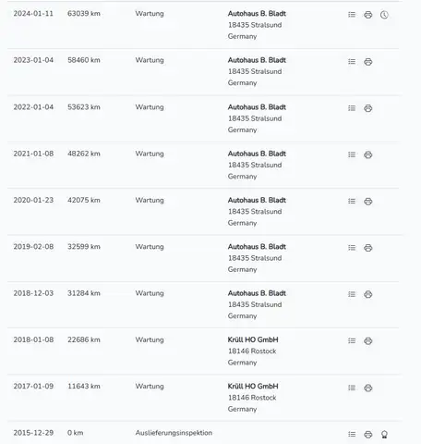Open details list for 58460 km entry
The width and height of the screenshot is (421, 444).
(352, 61)
